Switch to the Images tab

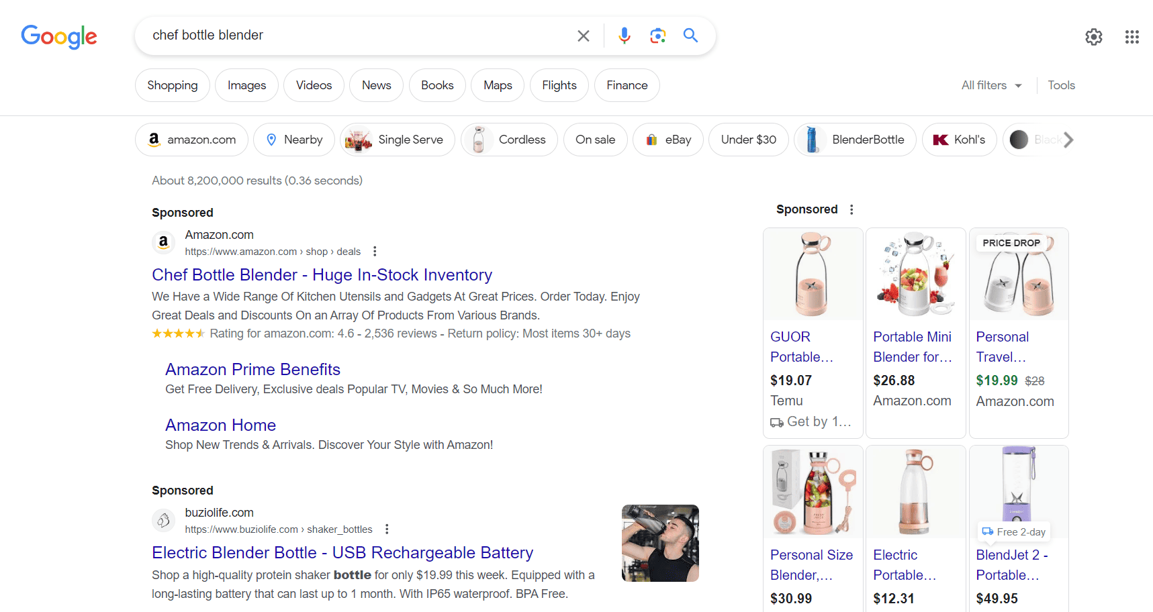246,85
